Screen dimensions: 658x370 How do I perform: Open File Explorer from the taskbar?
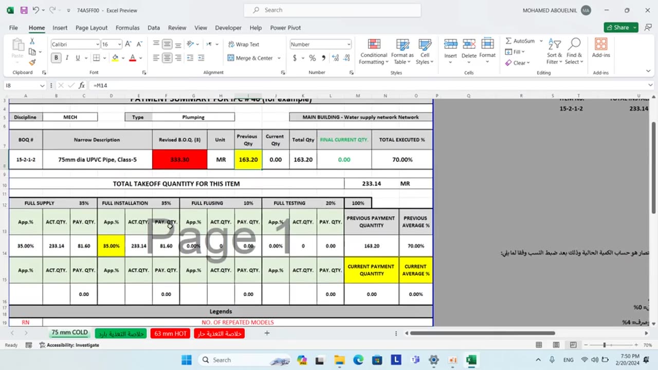[x=339, y=360]
